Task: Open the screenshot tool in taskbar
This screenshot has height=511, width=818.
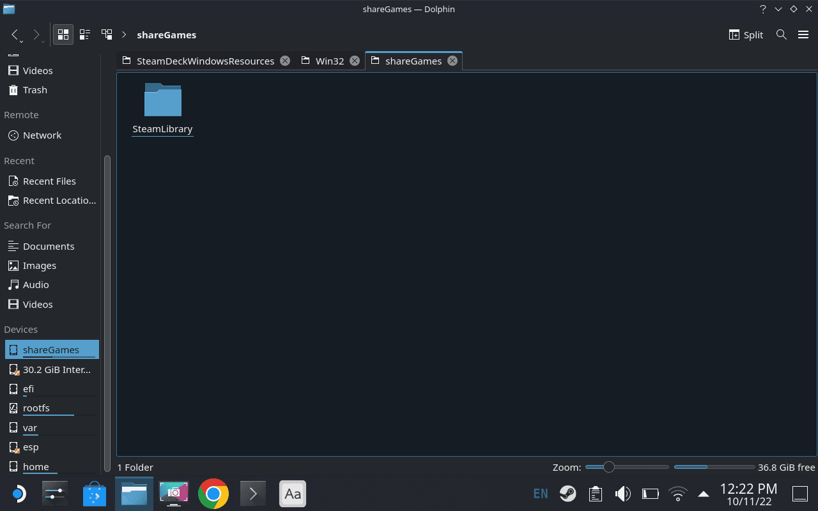Action: 174,494
